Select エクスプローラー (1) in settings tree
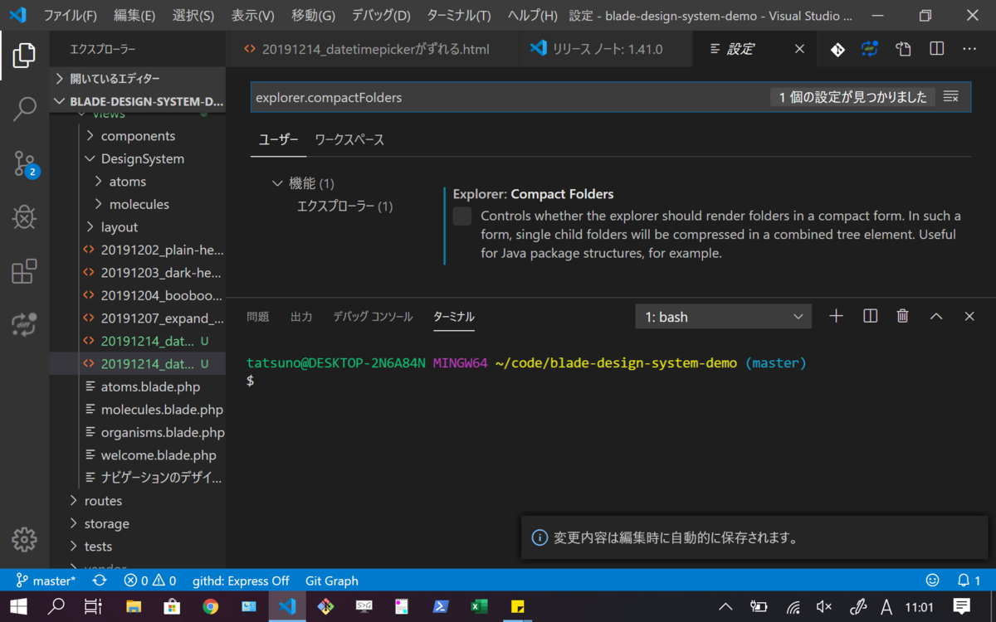Viewport: 996px width, 622px height. click(x=344, y=207)
